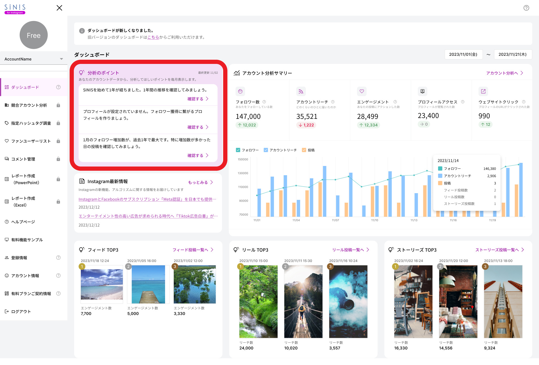Screen dimensions: 539x365
Task: Open the top-ranked reel thumbnail
Action: 258,301
